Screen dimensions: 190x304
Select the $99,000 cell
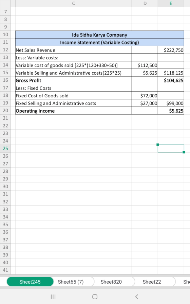(x=171, y=103)
